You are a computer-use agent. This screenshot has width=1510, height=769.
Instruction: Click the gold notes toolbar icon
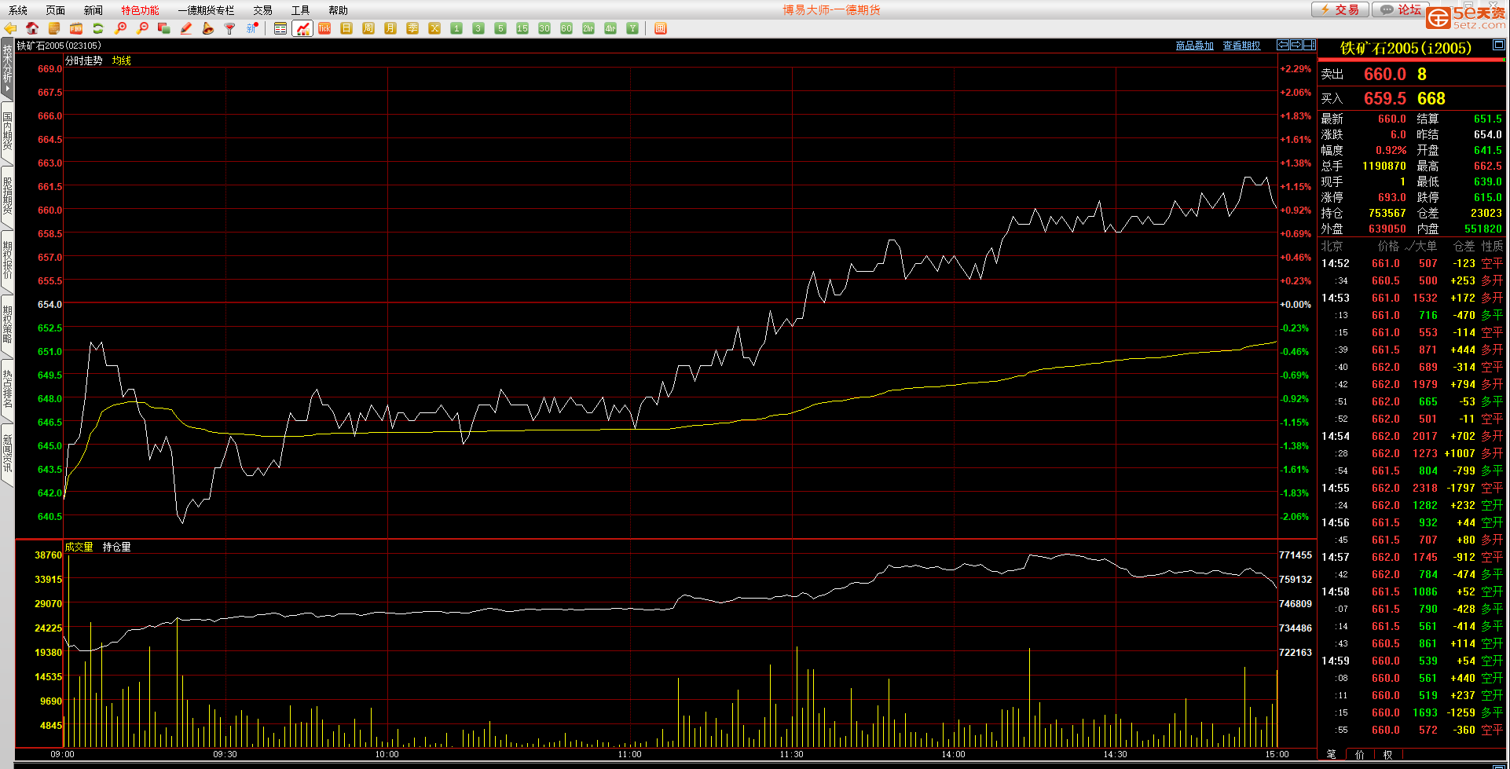54,28
